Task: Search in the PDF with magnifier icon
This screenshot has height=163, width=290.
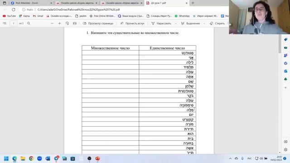Action: [29, 23]
